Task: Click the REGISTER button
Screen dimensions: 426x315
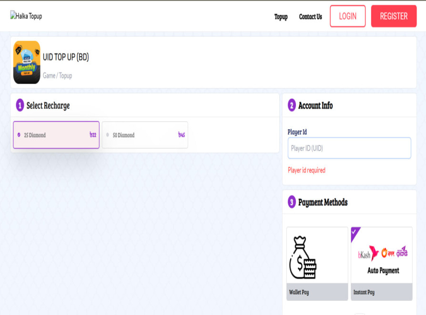Action: [393, 16]
